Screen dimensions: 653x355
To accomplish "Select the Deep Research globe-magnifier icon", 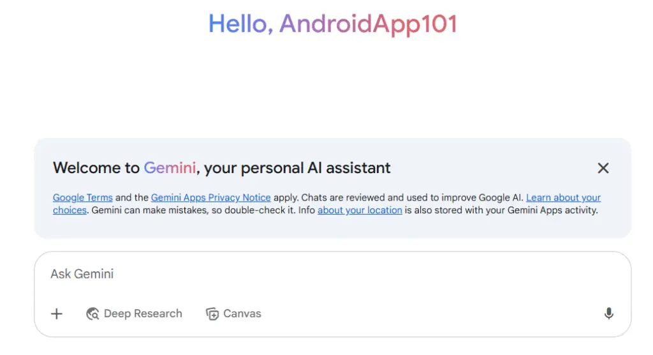I will (x=92, y=313).
